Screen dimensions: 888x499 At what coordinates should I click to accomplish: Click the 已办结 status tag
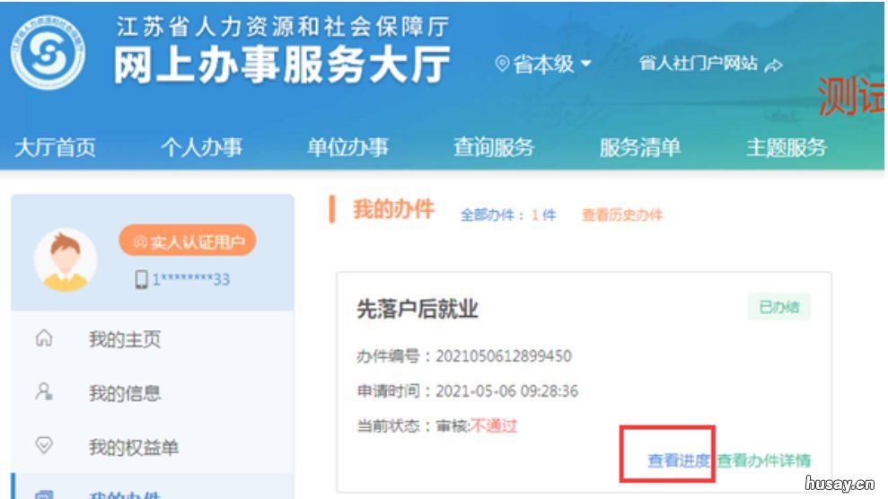[779, 307]
